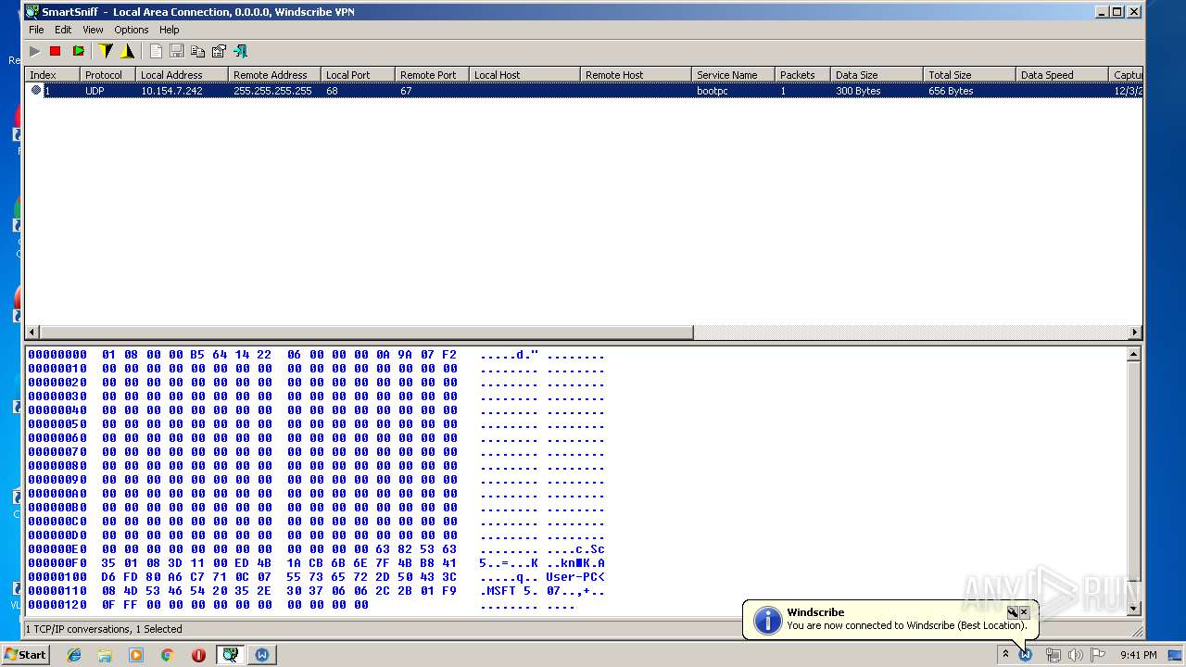The height and width of the screenshot is (667, 1186).
Task: Launch Google Chrome from taskbar
Action: [x=167, y=655]
